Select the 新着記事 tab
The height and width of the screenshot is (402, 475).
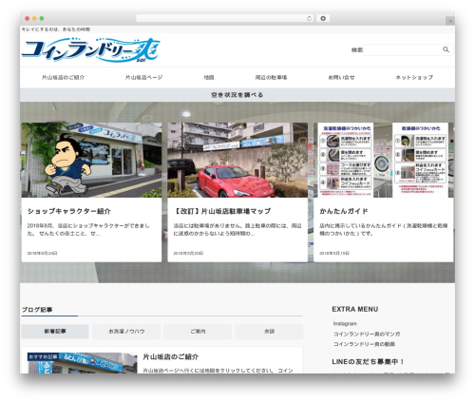[55, 332]
